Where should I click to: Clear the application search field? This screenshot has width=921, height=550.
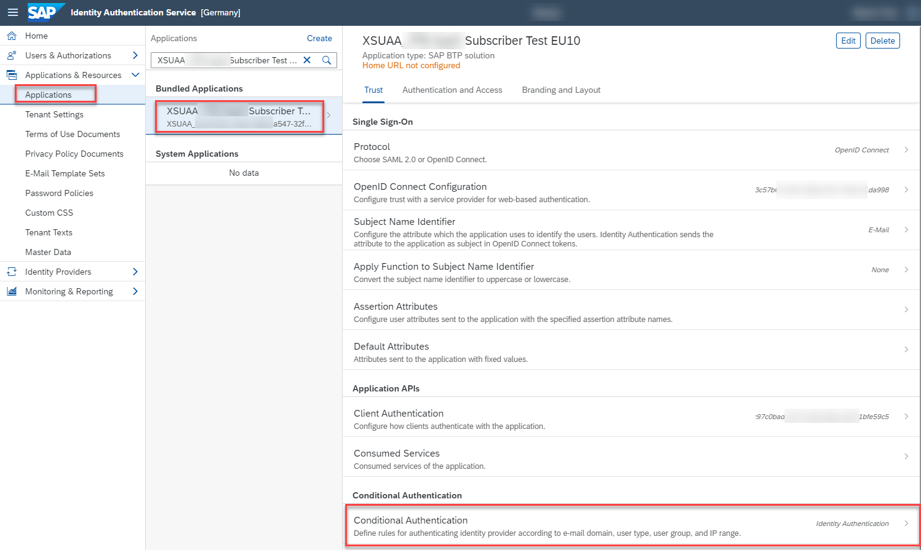[307, 60]
